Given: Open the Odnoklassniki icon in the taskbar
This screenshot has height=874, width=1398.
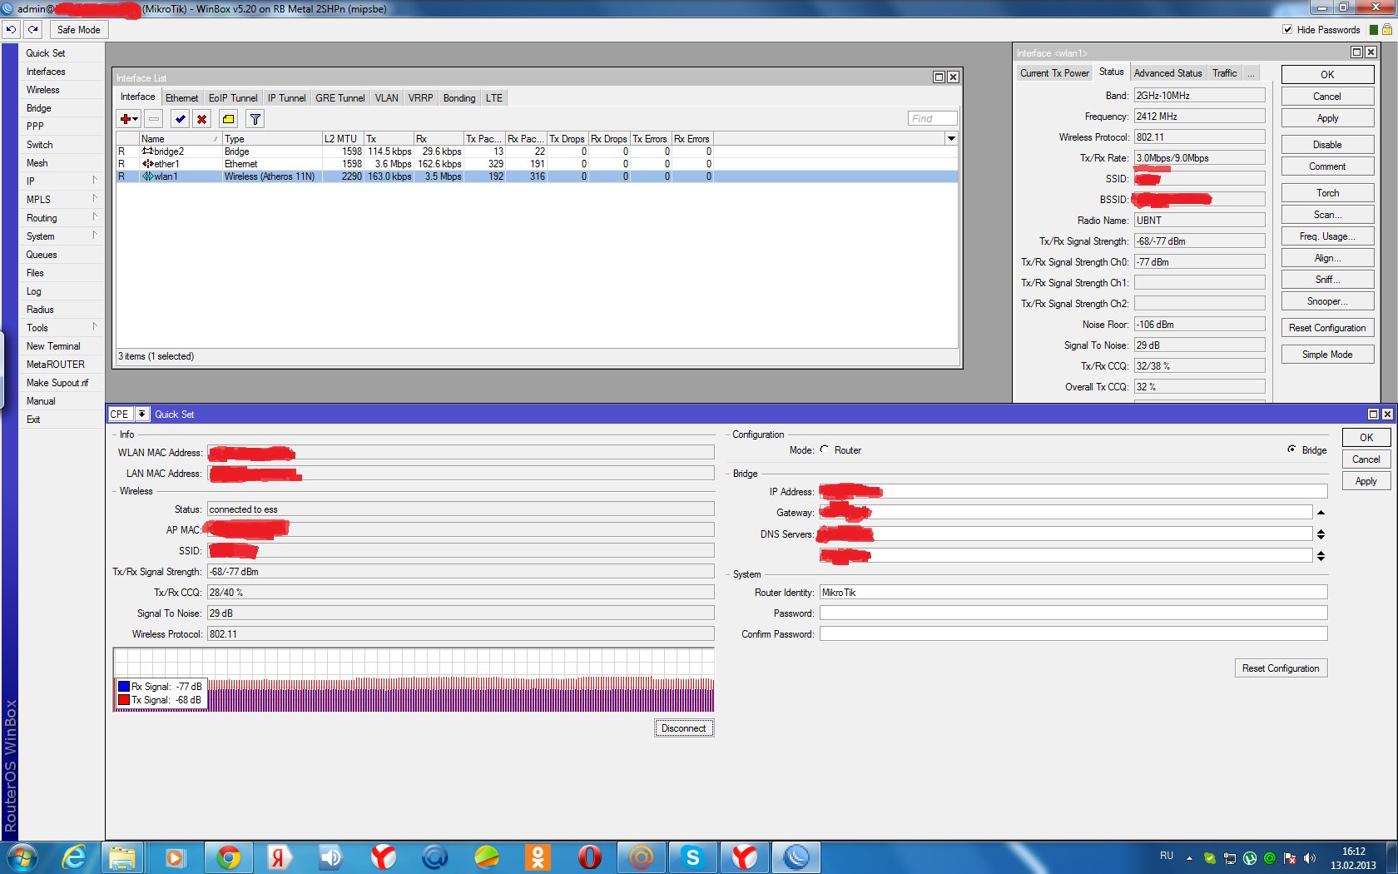Looking at the screenshot, I should [538, 857].
